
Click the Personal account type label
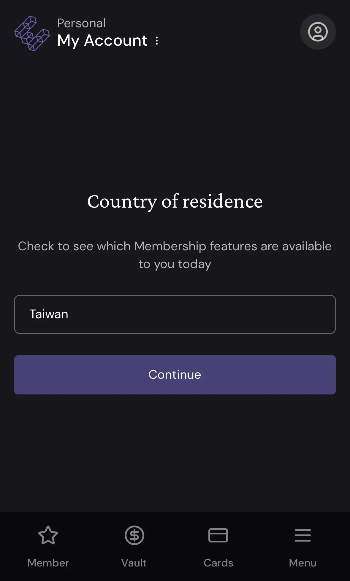81,23
